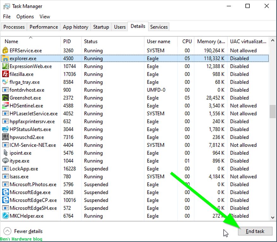
Task: Click the MicrosoftEdgeSH.exe icon
Action: tap(5, 208)
